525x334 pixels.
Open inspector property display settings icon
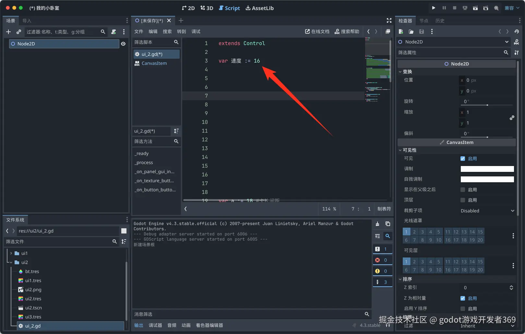point(517,53)
